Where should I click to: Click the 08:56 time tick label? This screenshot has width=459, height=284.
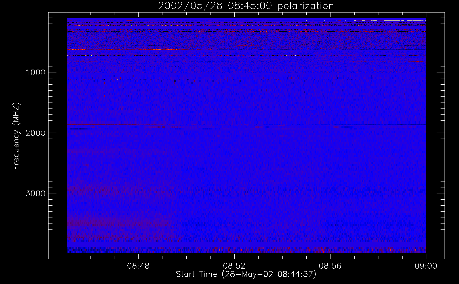(x=330, y=266)
